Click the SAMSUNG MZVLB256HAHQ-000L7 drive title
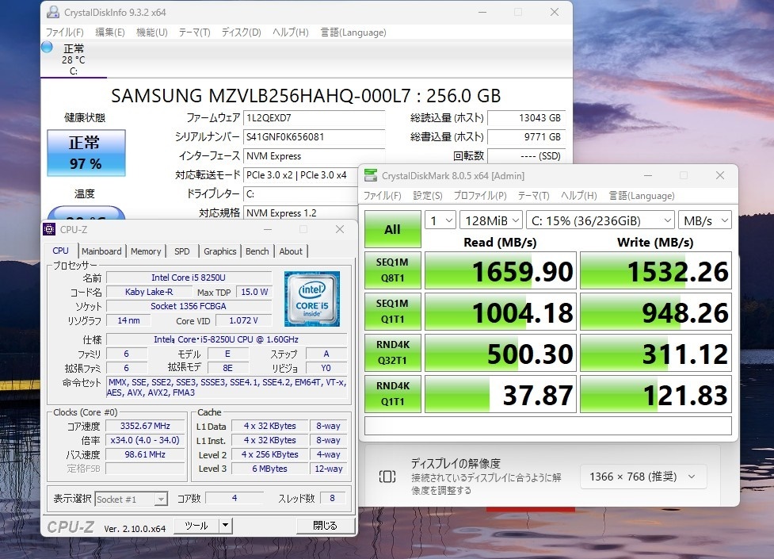Image resolution: width=774 pixels, height=559 pixels. point(306,95)
